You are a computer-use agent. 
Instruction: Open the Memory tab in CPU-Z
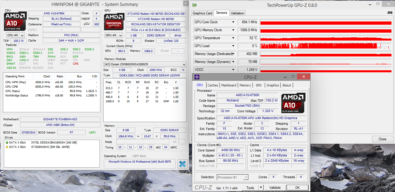(245, 85)
